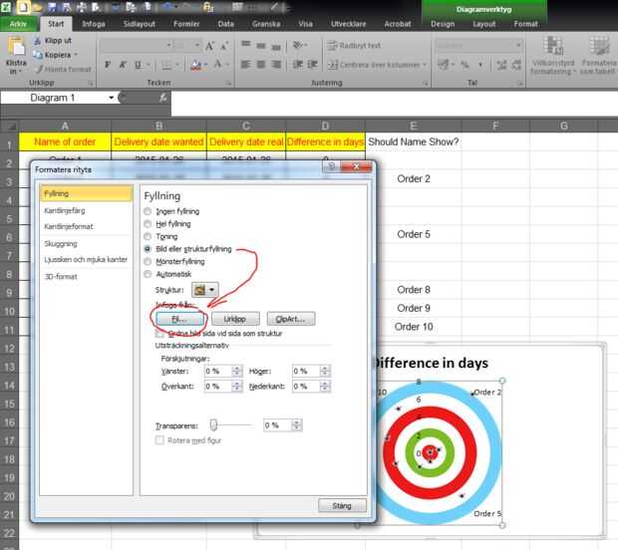This screenshot has height=550, width=618.
Task: Toggle the Rotera med figur checkbox
Action: click(159, 440)
